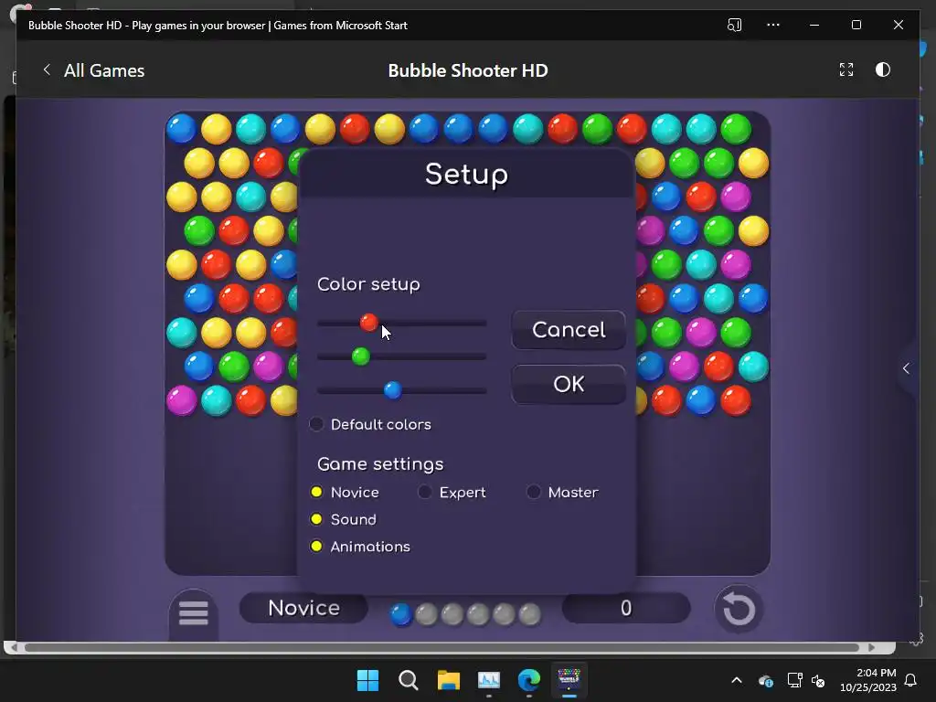Enter fullscreen mode with the expand icon
This screenshot has width=936, height=702.
point(846,69)
